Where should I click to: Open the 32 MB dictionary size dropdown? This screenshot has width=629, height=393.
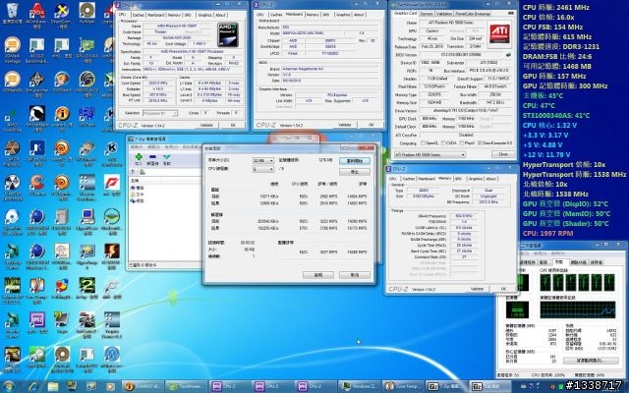(263, 160)
